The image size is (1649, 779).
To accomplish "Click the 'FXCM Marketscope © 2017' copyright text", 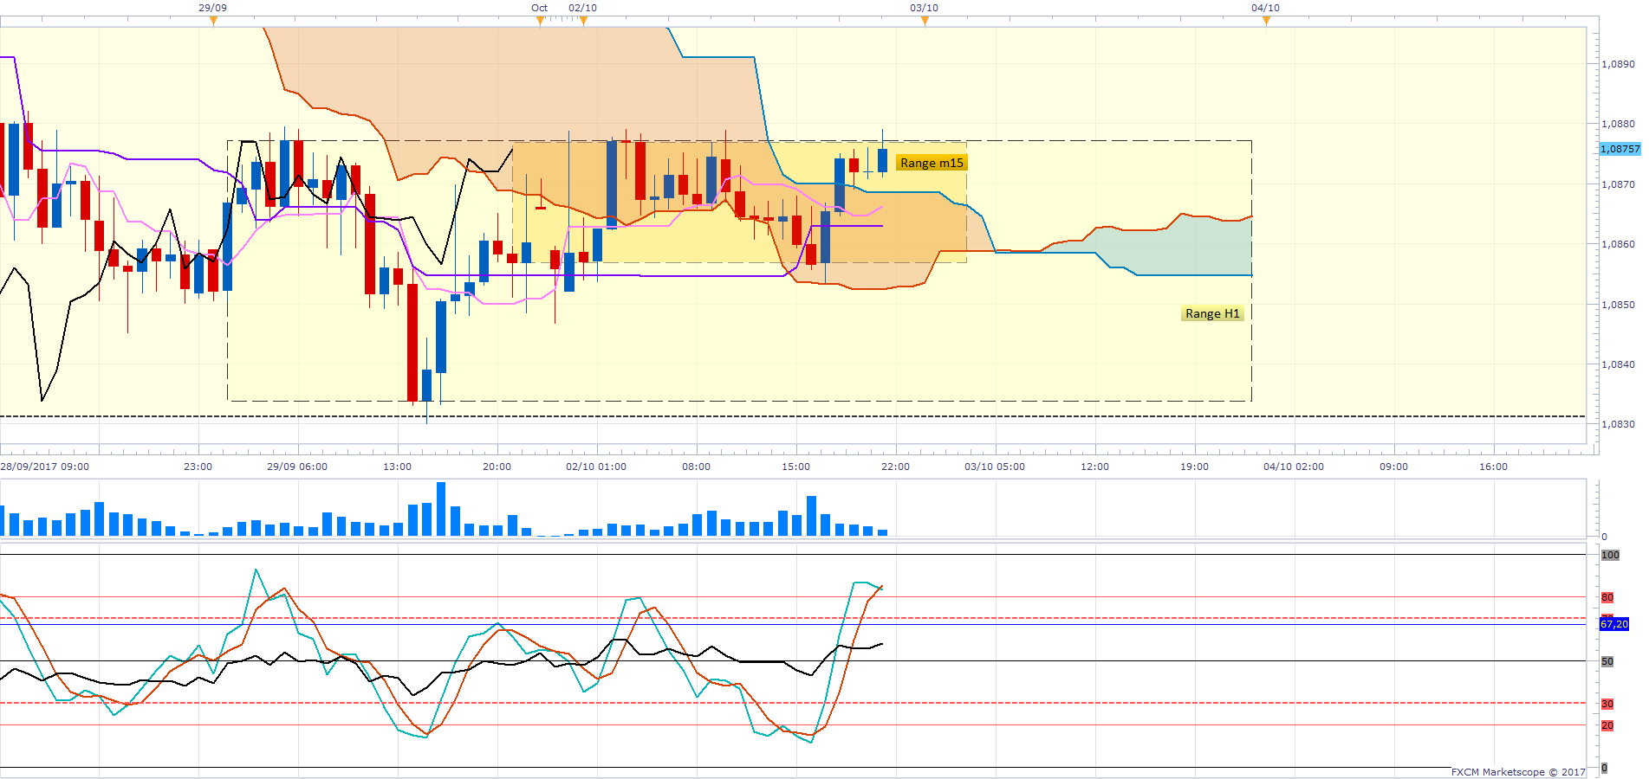I will (1518, 772).
